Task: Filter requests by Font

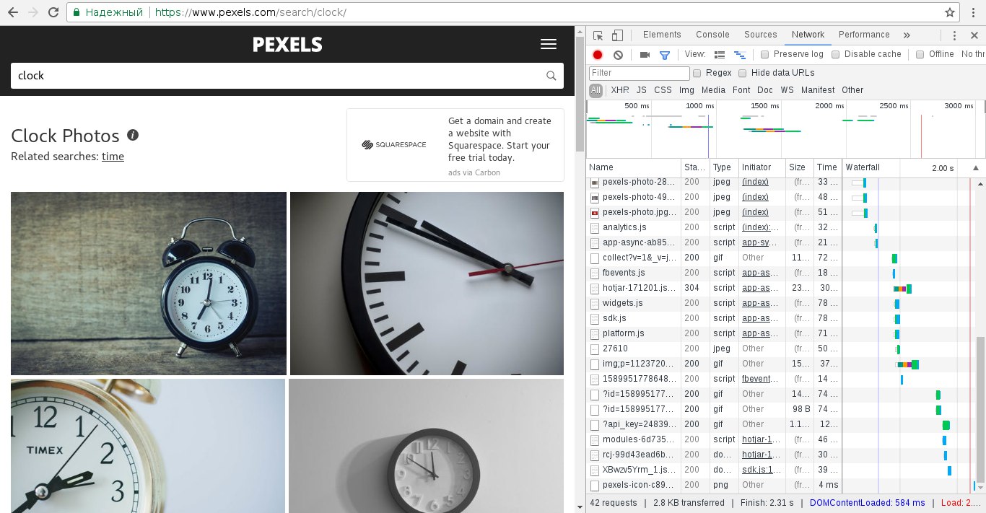Action: coord(741,90)
